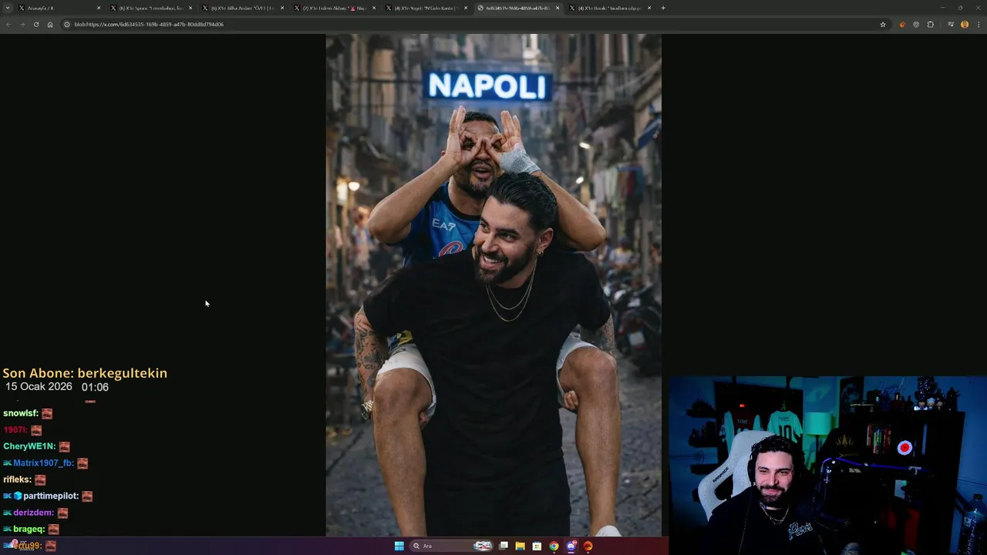Open Discord from the taskbar
The width and height of the screenshot is (987, 555).
571,546
